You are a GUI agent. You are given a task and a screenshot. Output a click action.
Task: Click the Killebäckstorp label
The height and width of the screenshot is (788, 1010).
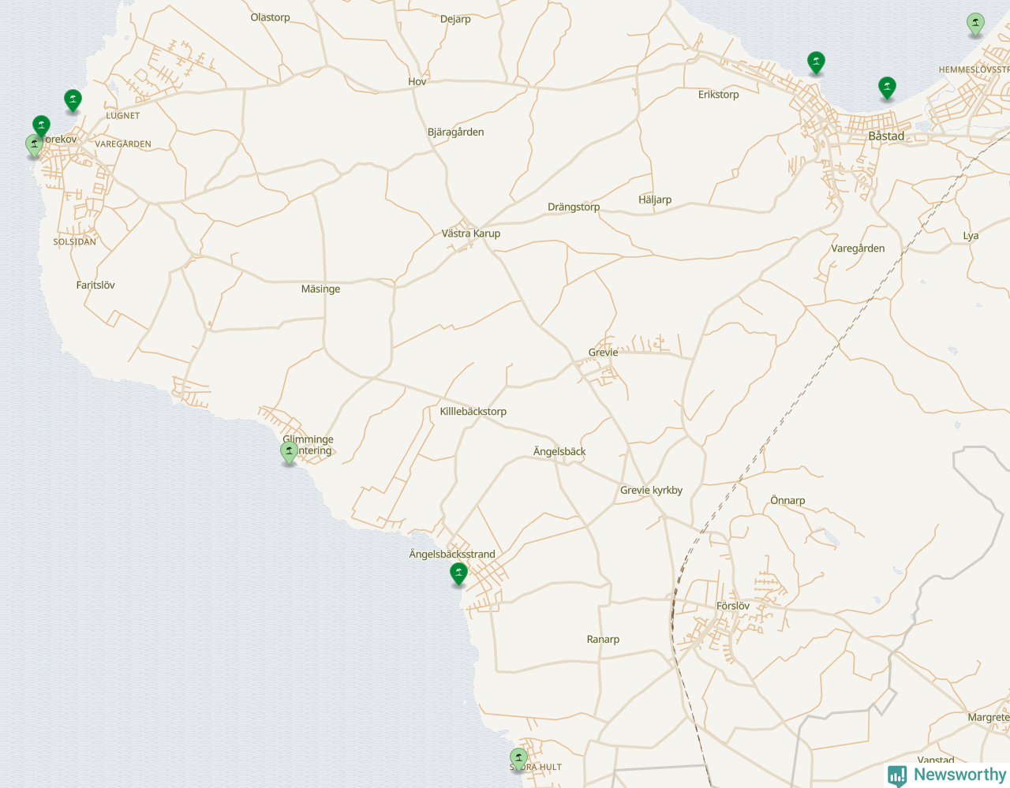click(x=473, y=412)
